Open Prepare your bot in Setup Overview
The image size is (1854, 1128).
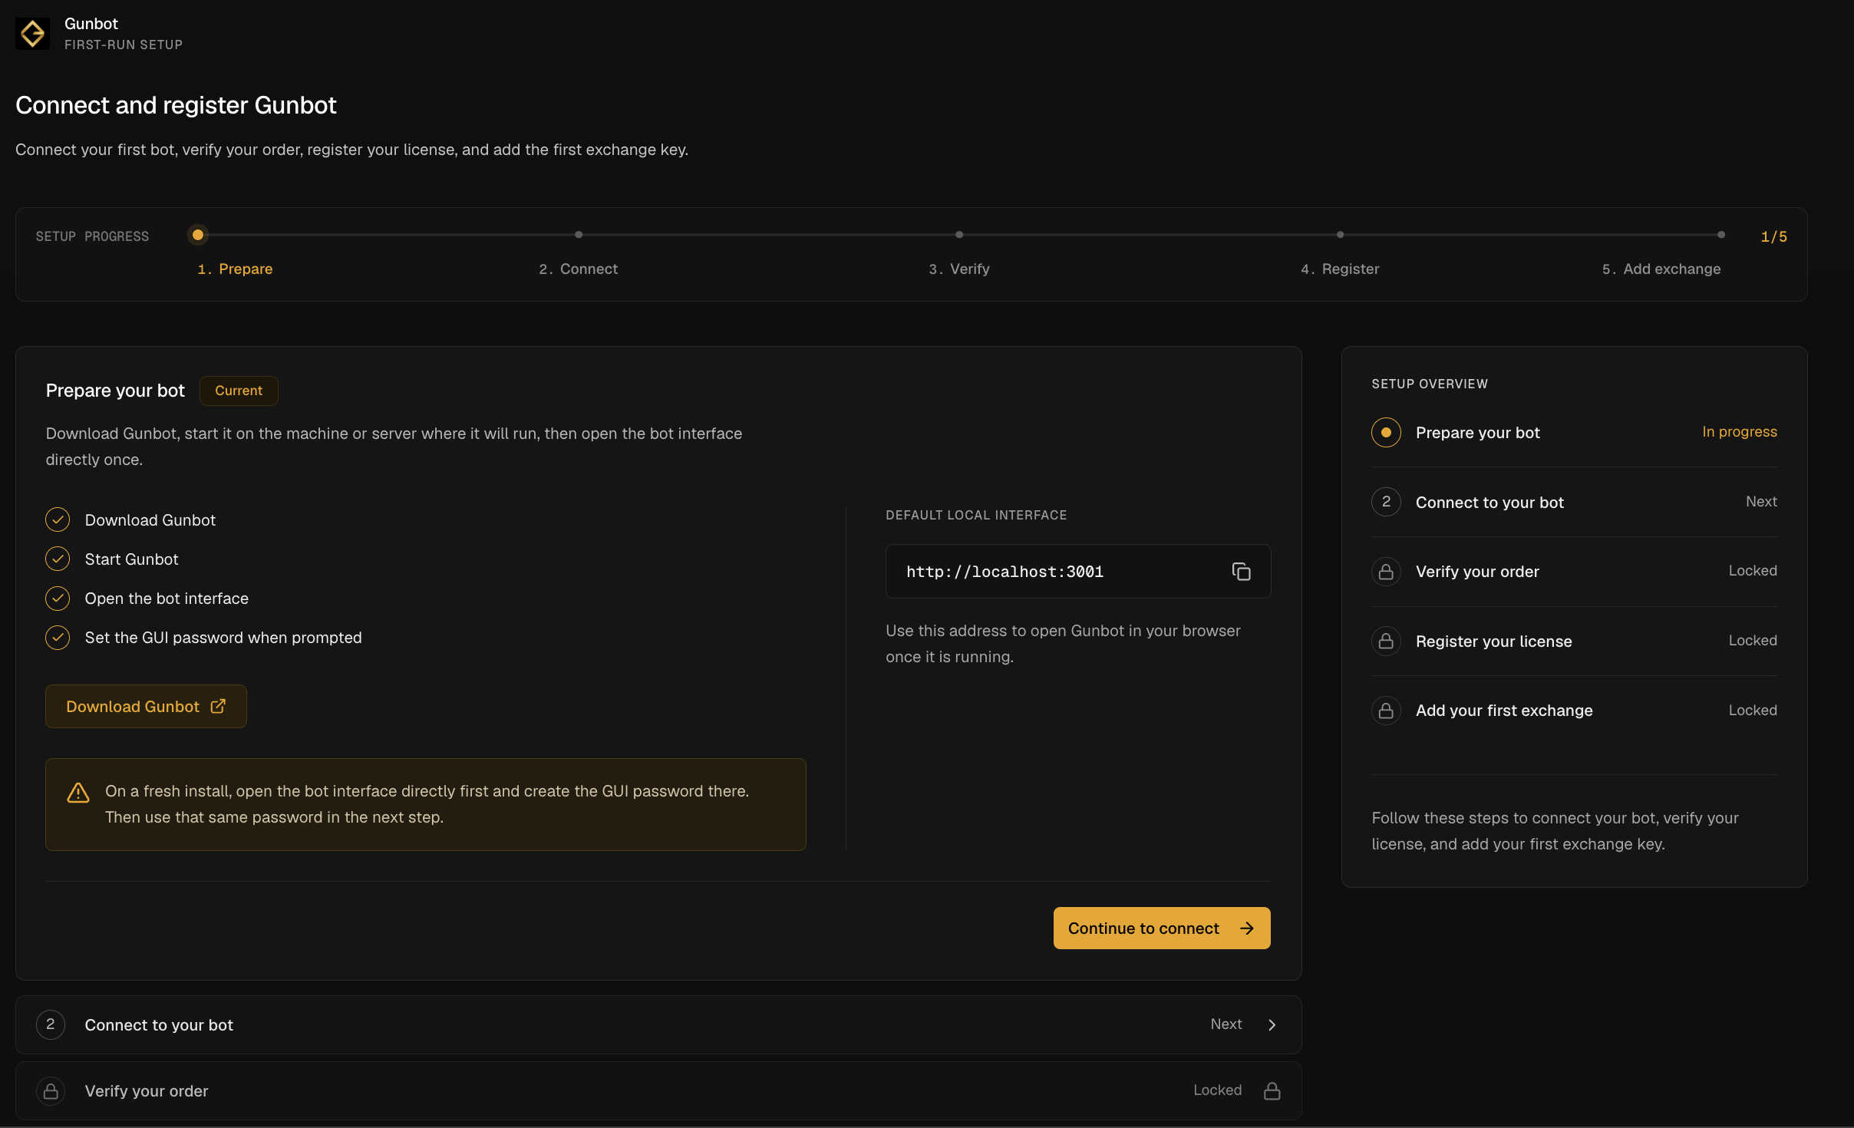click(x=1574, y=433)
